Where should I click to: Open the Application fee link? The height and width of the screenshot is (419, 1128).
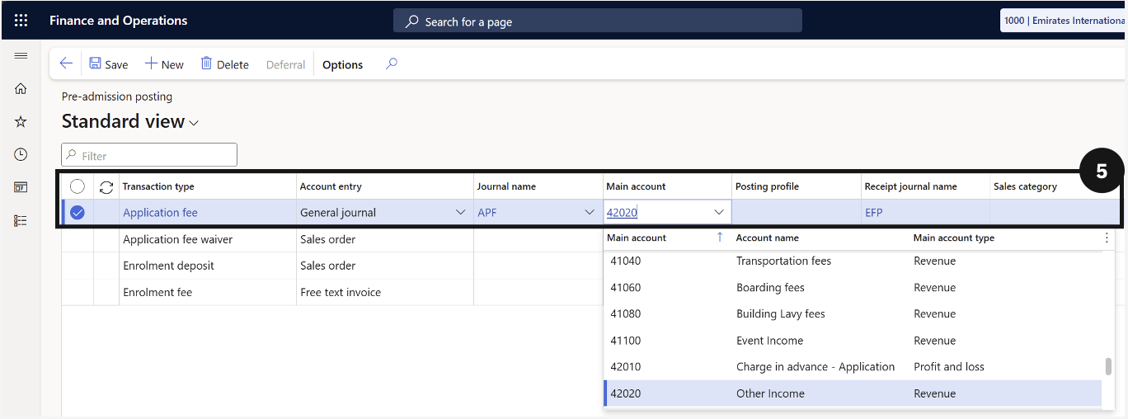(160, 213)
